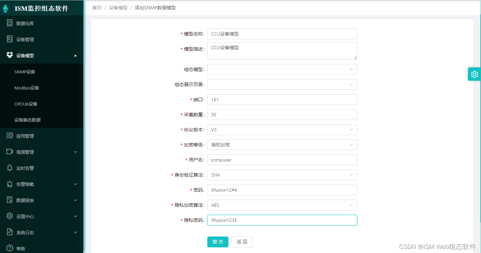
Task: Click the 帮助 question mark icon
Action: [x=10, y=248]
